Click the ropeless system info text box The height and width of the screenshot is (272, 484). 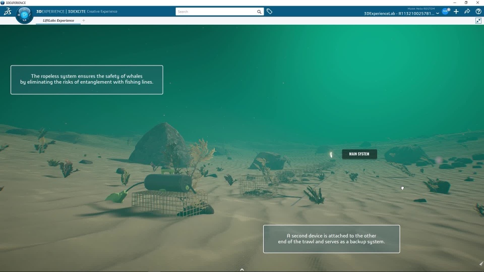87,80
